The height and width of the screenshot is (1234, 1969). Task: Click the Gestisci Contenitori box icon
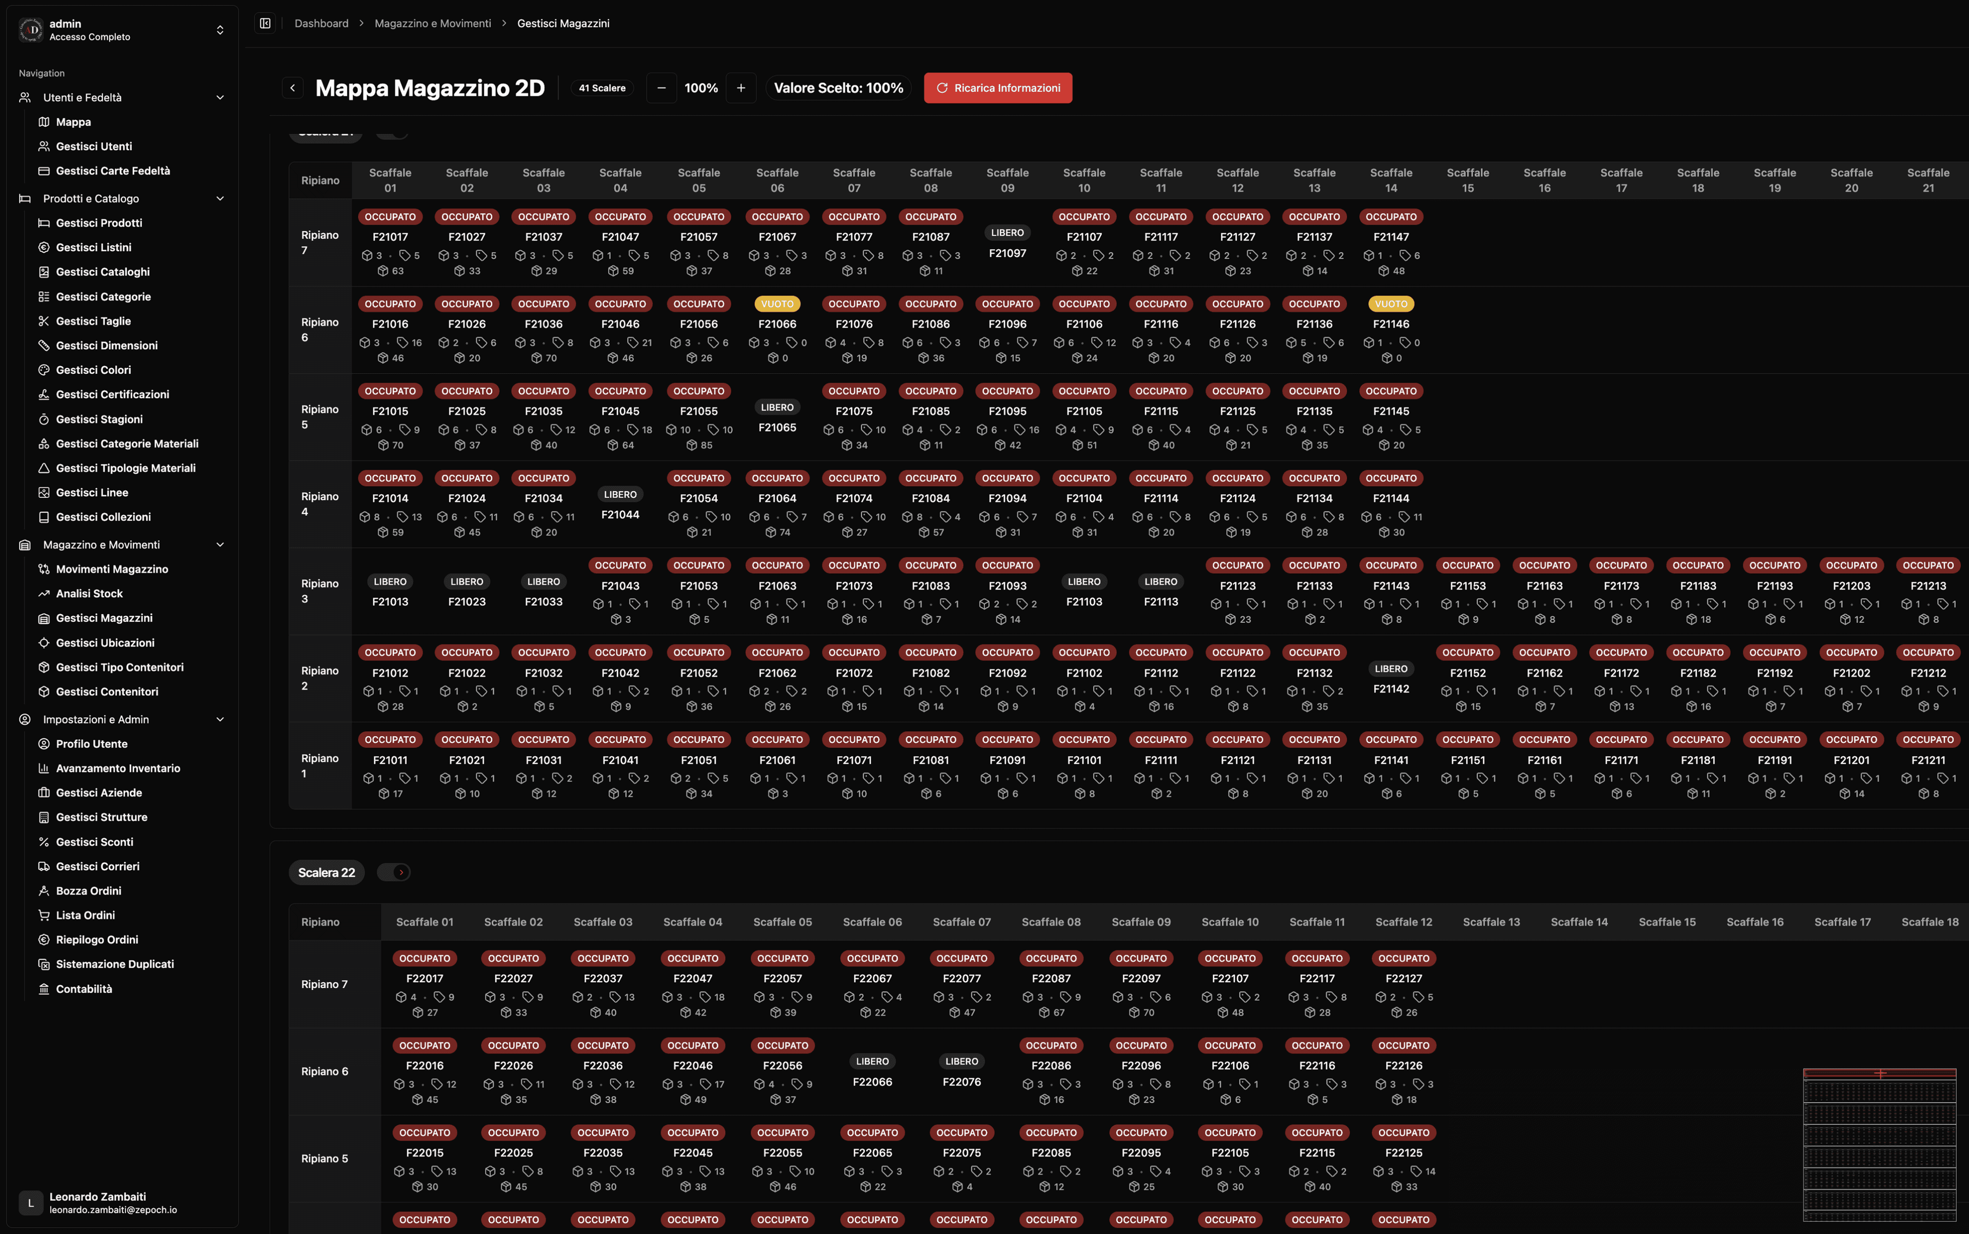[44, 691]
